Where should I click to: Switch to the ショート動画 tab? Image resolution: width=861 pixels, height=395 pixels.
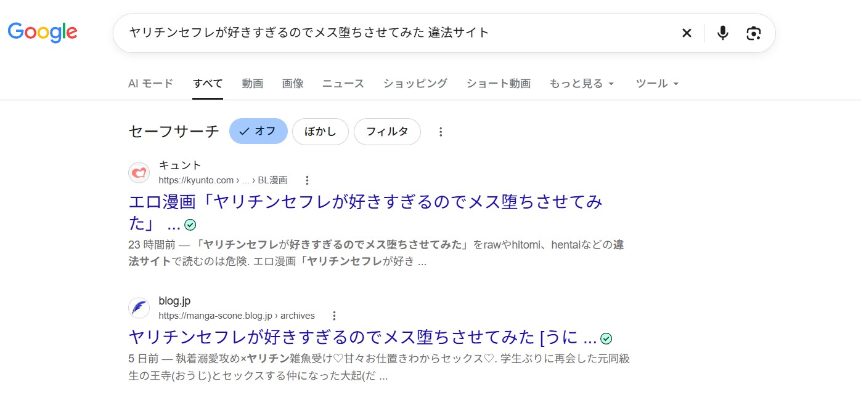tap(499, 84)
